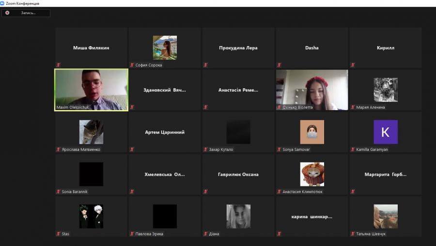Viewport: 436px width, 246px height.
Task: Click the Запись... recording indicator
Action: coord(27,13)
